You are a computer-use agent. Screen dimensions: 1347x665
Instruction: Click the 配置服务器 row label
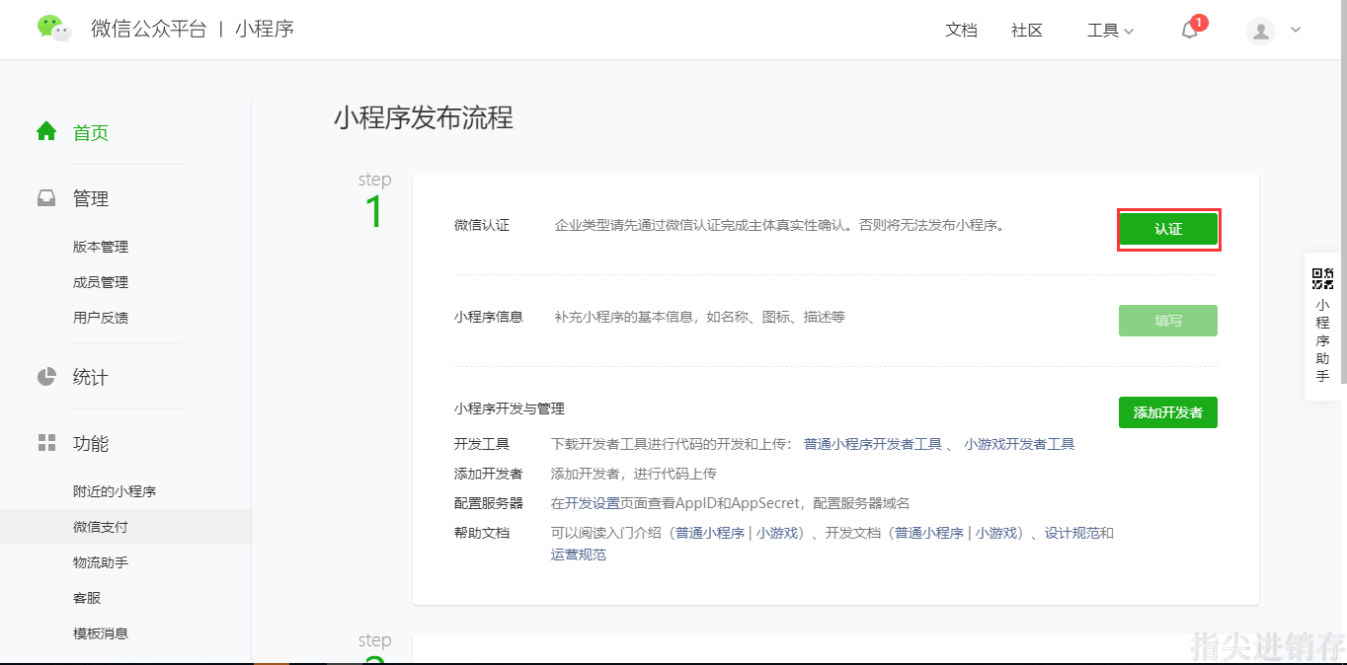pos(489,503)
